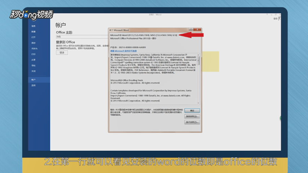Click the product ID 00216-00000-00000-AA009 text

[132, 47]
